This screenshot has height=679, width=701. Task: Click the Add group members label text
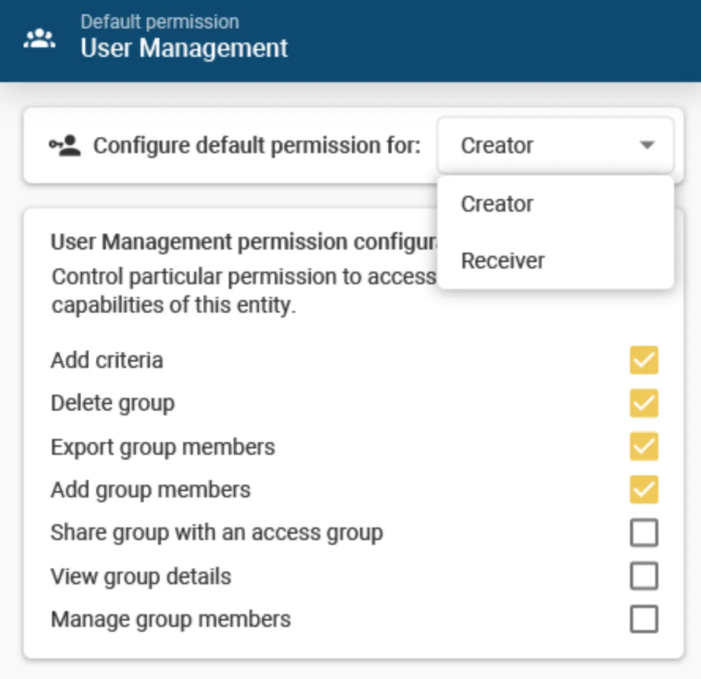click(x=151, y=490)
